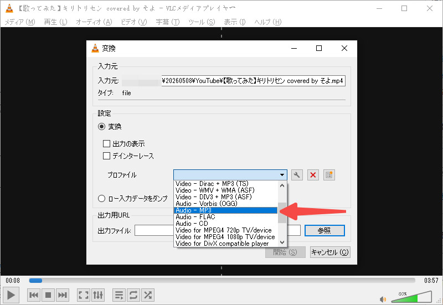Open the ツール (S) menu
This screenshot has height=305, width=443.
pyautogui.click(x=202, y=22)
